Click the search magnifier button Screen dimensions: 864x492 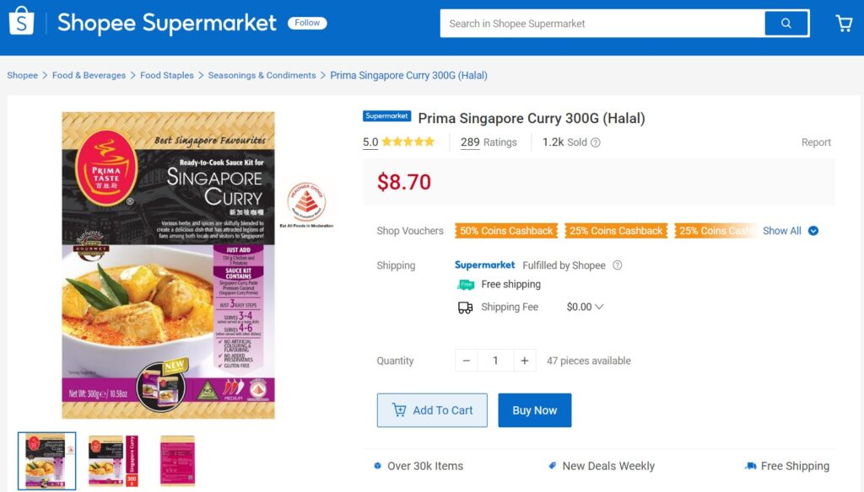click(786, 24)
